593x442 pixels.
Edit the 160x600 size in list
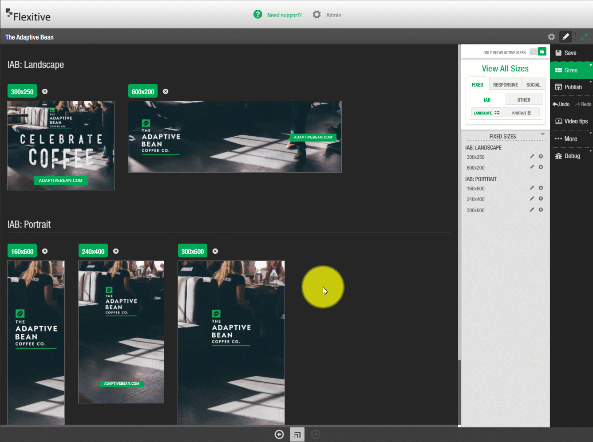click(532, 188)
